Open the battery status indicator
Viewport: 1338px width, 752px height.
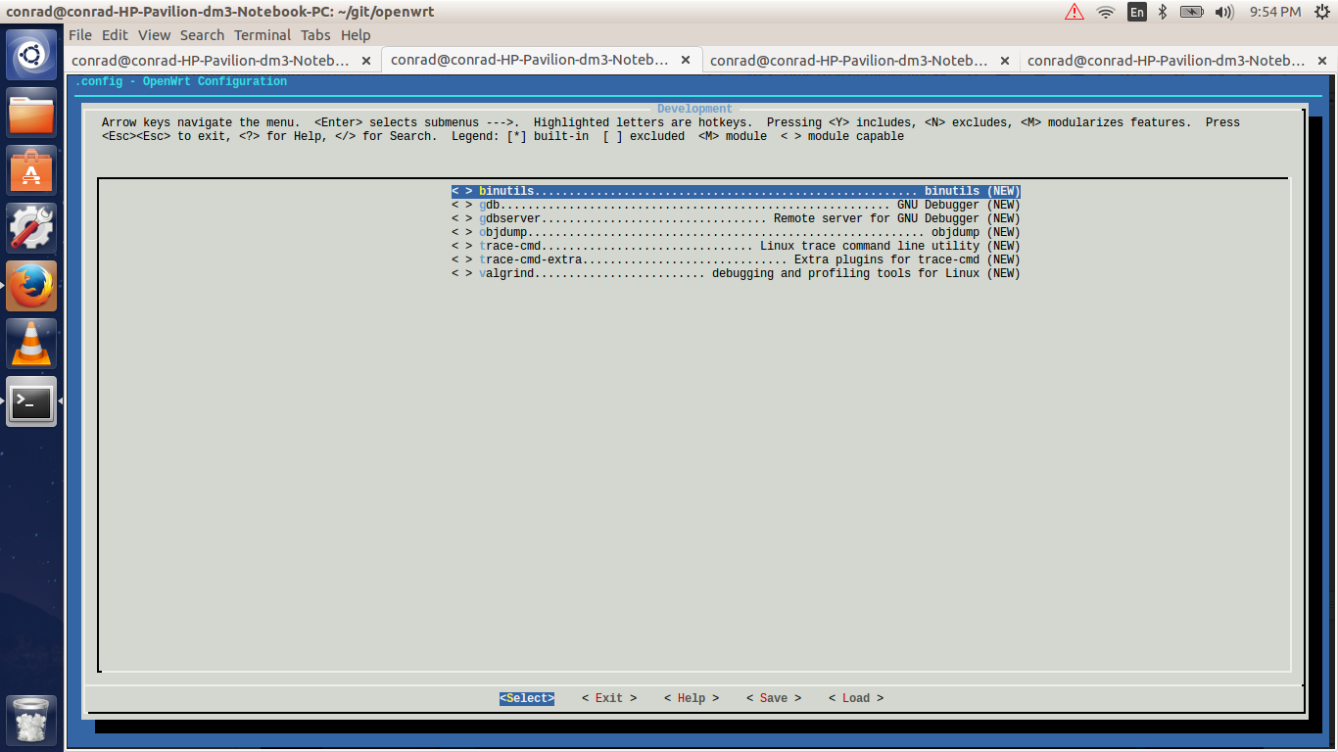pyautogui.click(x=1191, y=12)
